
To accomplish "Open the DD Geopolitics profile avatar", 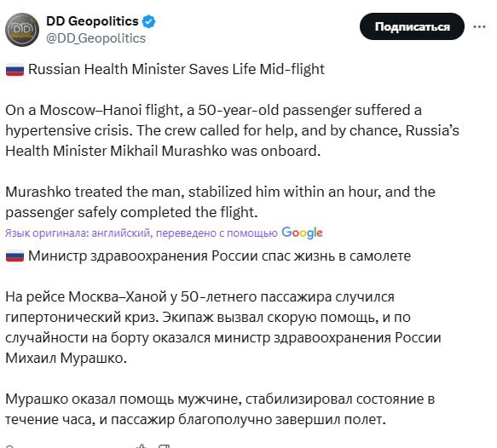I will tap(22, 30).
